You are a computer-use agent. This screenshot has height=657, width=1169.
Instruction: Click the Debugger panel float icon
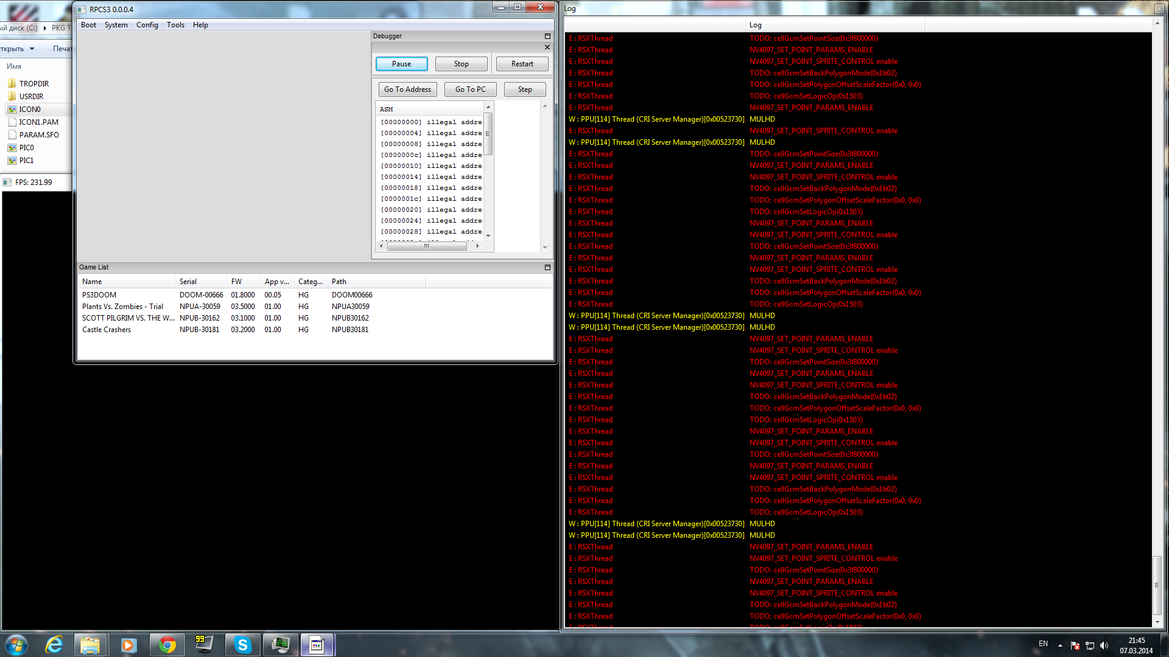click(547, 36)
